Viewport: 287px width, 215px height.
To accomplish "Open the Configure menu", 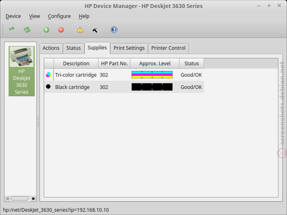I will click(x=59, y=16).
